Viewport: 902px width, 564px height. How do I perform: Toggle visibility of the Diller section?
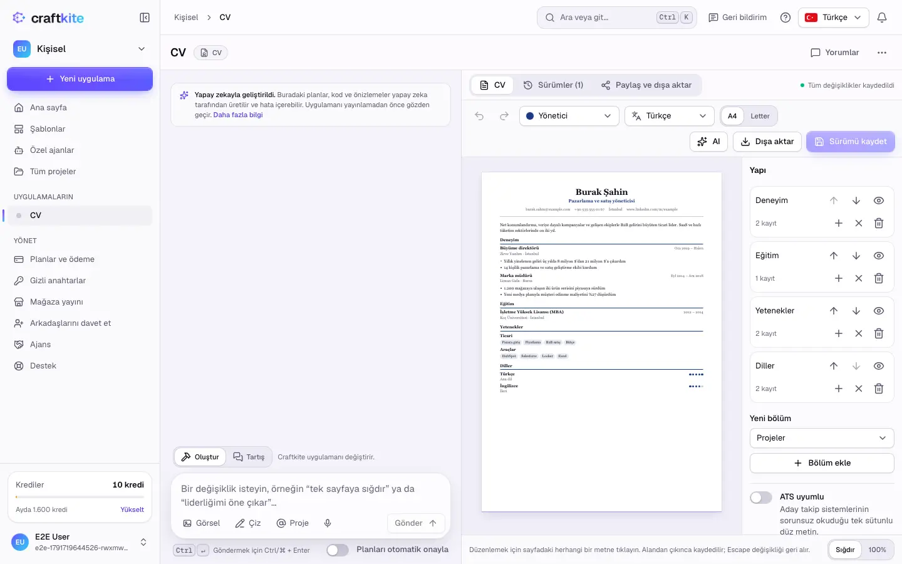[x=879, y=366]
